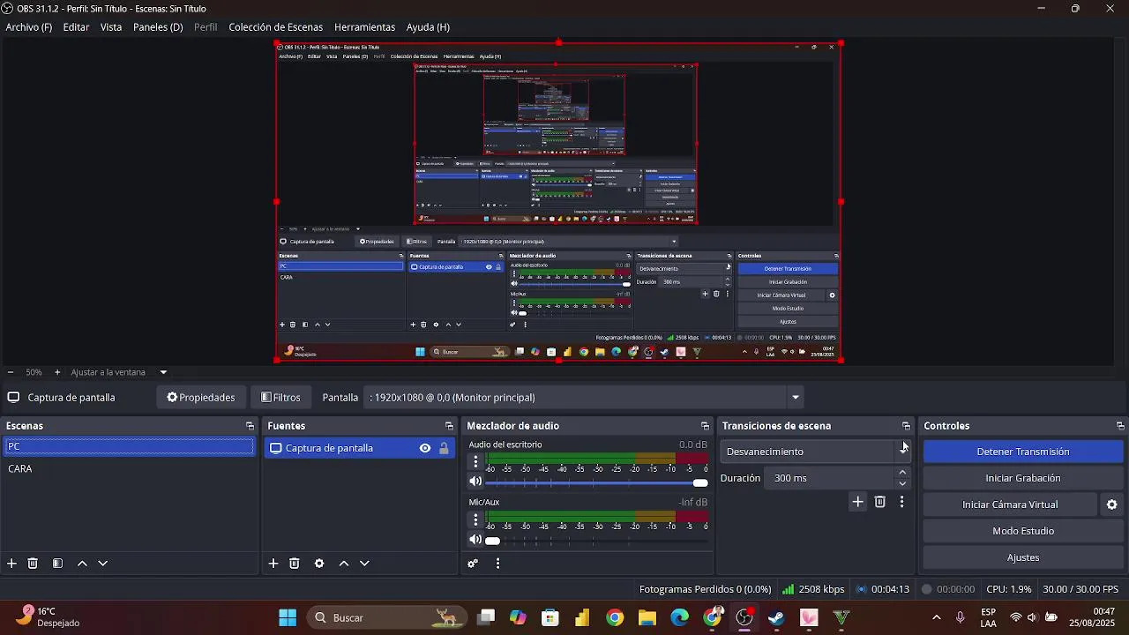Start recording with Iniciar Grabación
Screen dimensions: 1129x635
pos(1023,478)
